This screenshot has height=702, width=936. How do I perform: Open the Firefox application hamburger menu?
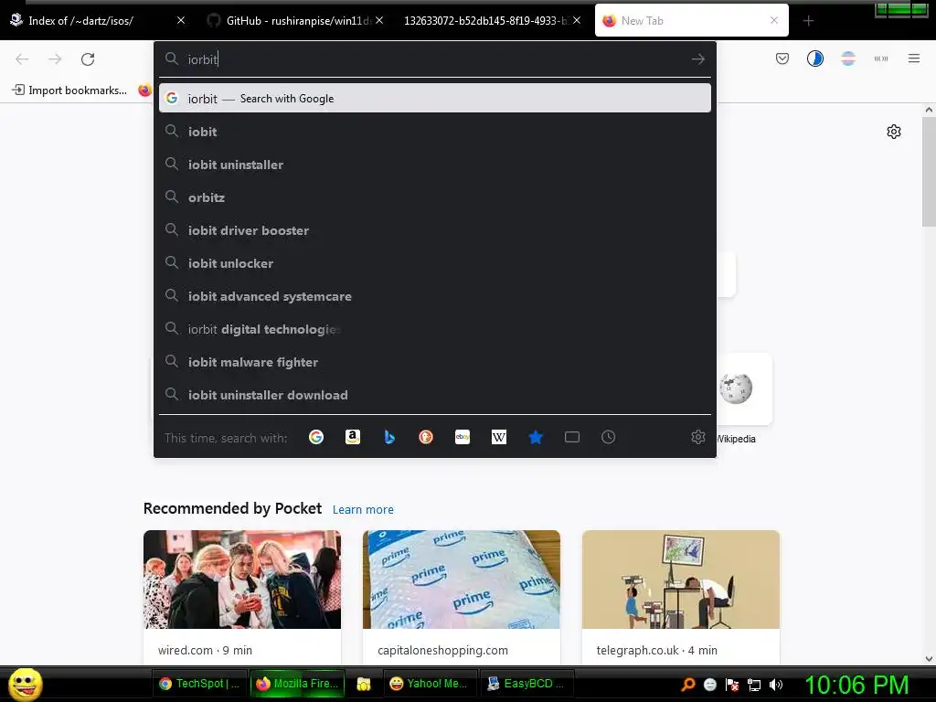(914, 58)
